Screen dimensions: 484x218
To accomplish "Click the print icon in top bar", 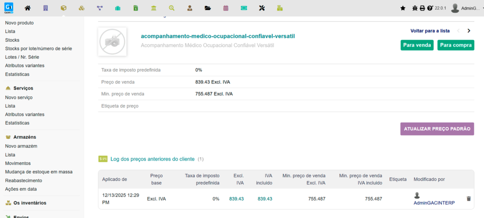I will (x=422, y=8).
